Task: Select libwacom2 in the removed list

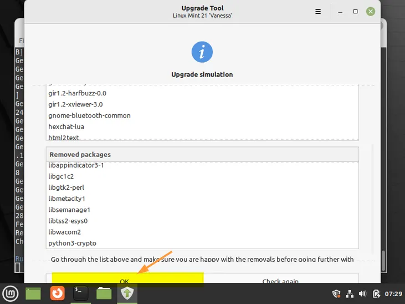Action: point(64,232)
